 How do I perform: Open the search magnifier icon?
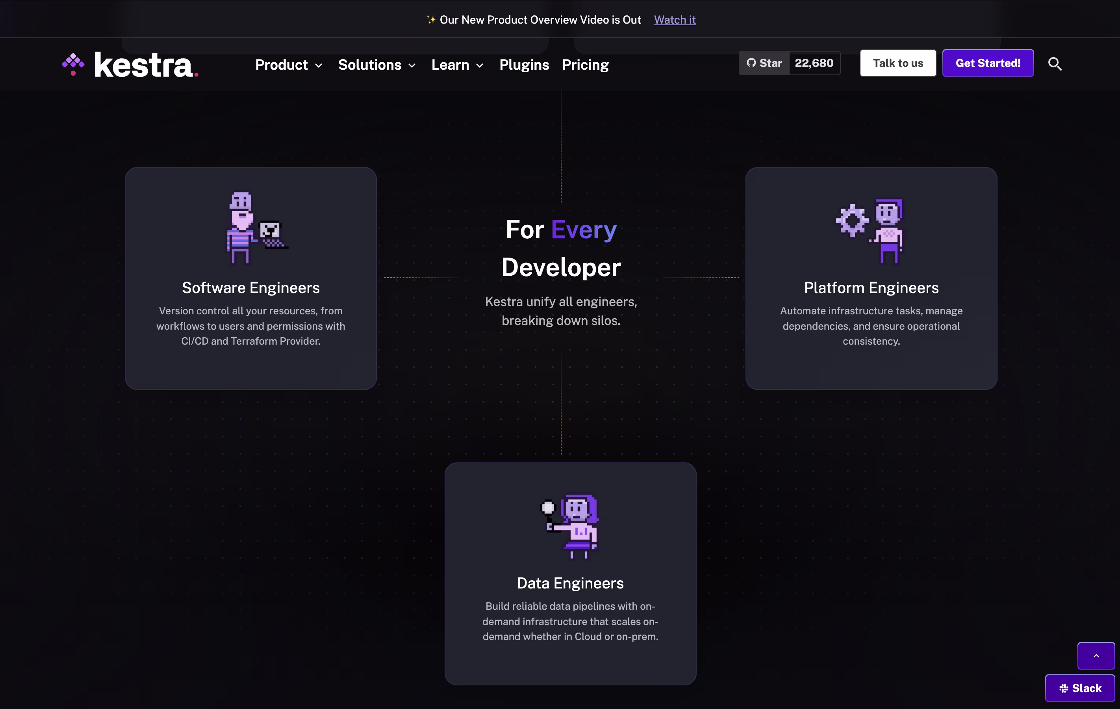click(1055, 64)
